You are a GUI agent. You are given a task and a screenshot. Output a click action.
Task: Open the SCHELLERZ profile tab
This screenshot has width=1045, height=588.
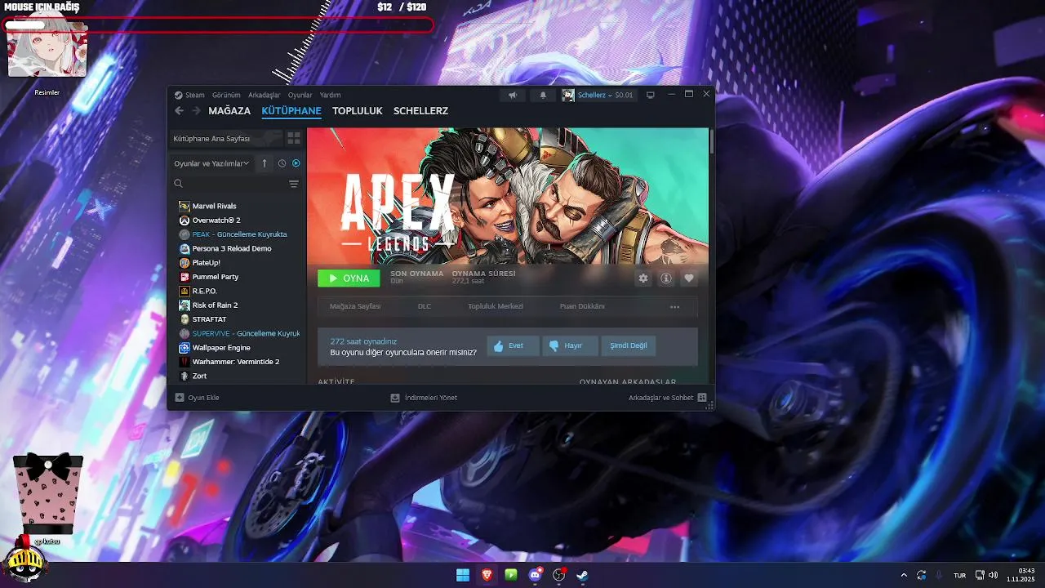[420, 111]
